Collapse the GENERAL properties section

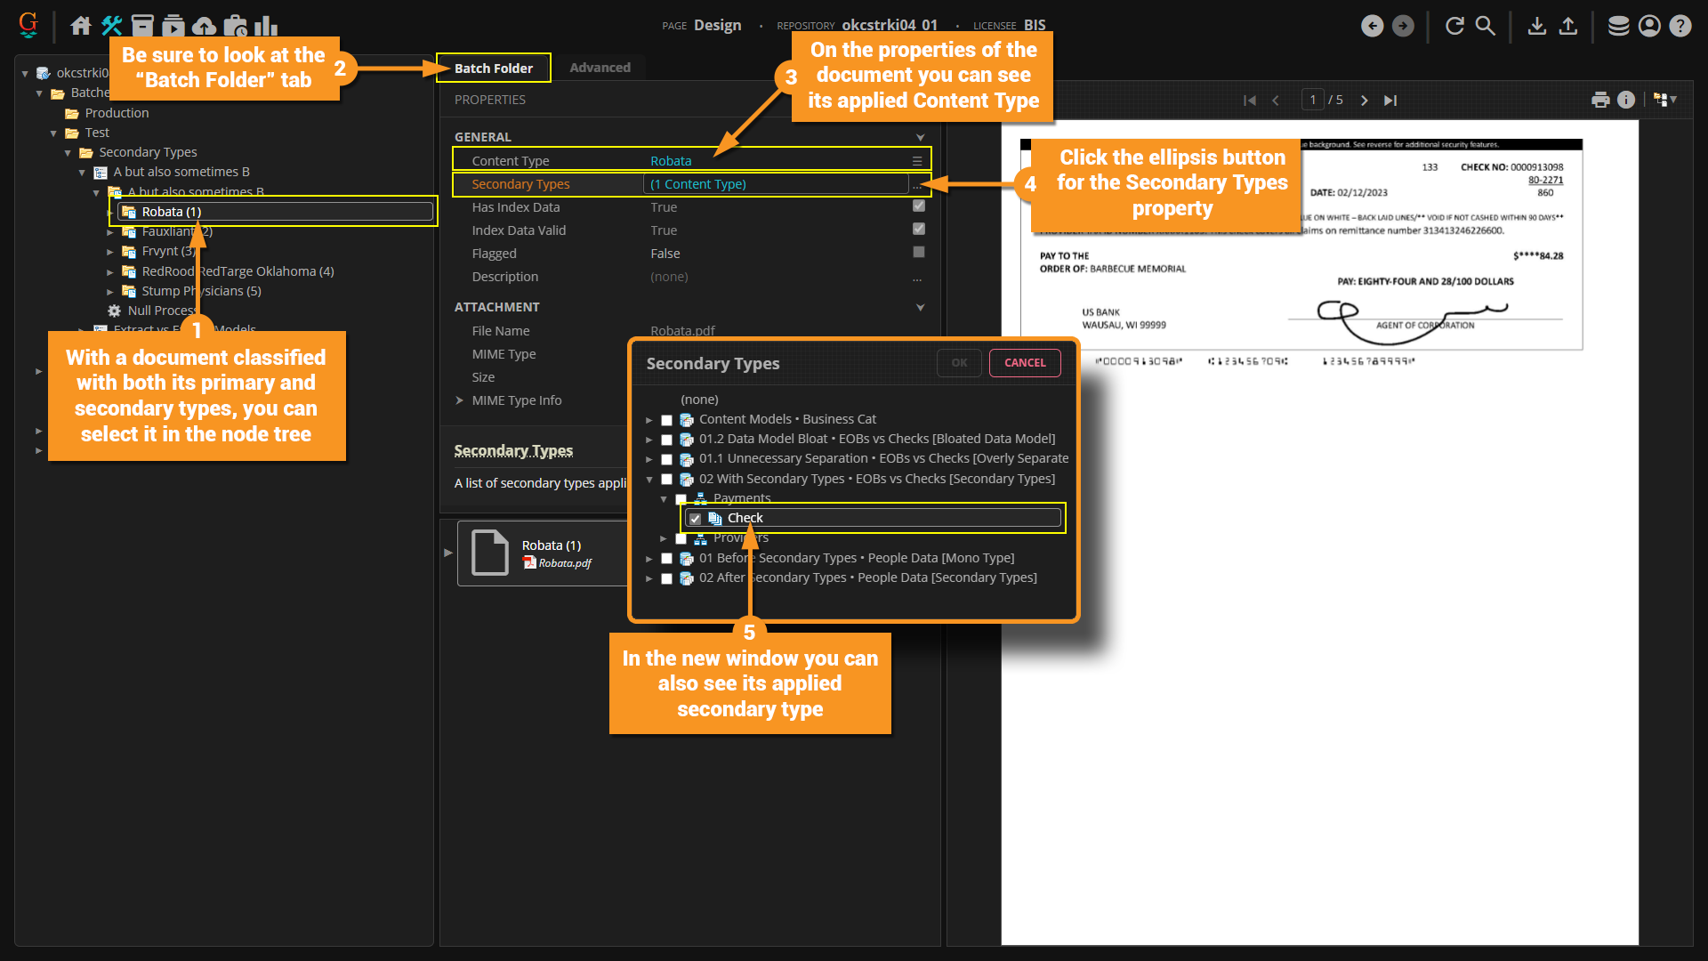pyautogui.click(x=920, y=137)
